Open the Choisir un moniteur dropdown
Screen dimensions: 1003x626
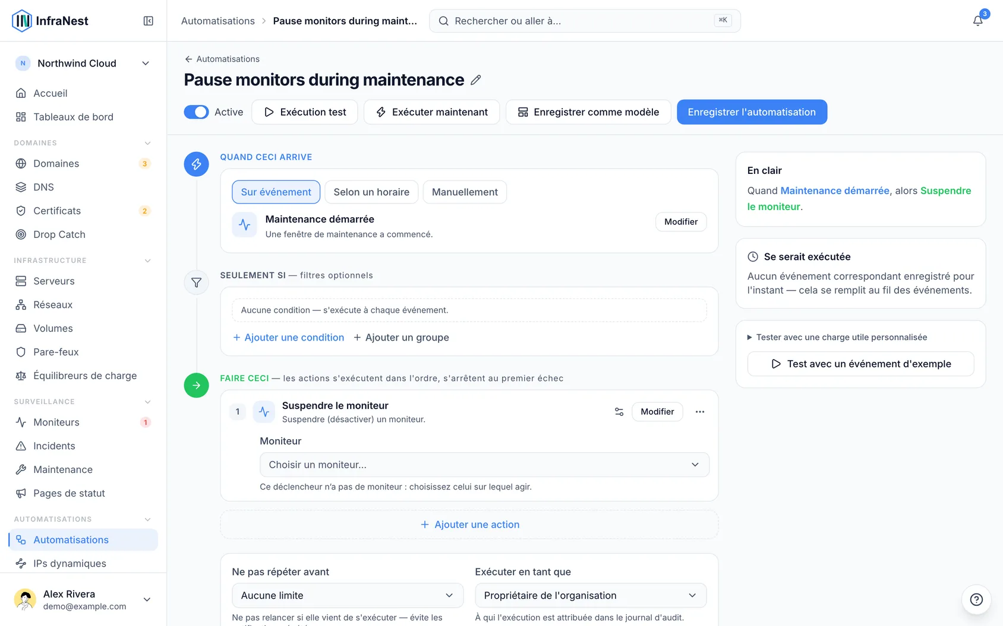[484, 465]
